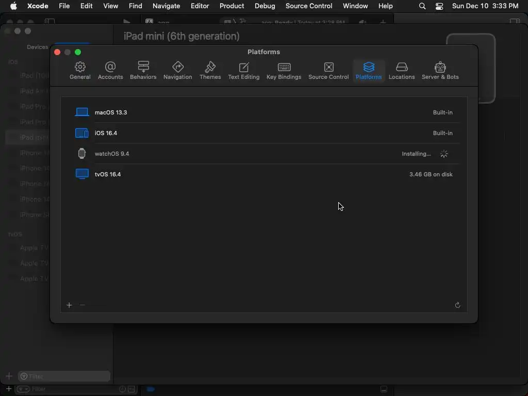Open Control Center in menu bar

click(x=439, y=6)
